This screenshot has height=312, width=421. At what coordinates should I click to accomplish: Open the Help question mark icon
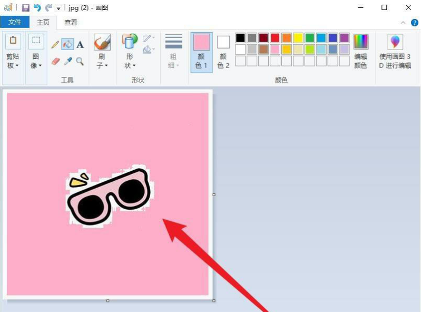coord(415,23)
